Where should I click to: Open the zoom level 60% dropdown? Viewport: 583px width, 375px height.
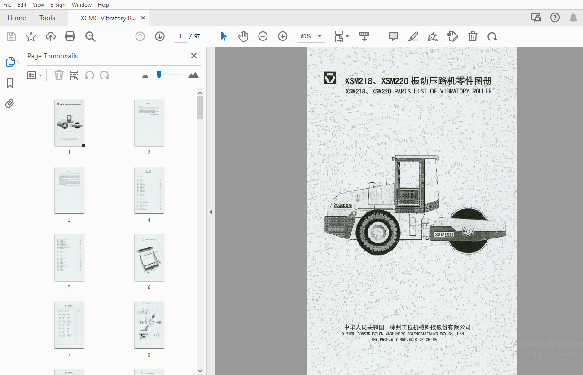pyautogui.click(x=311, y=36)
